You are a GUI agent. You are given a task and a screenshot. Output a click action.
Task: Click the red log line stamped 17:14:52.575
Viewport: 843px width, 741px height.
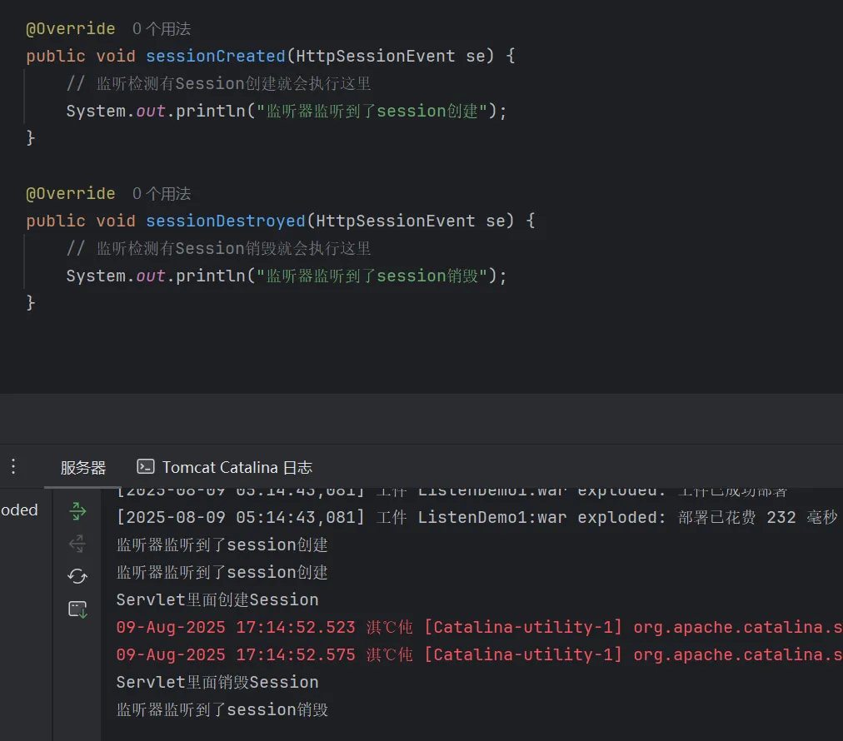(x=479, y=655)
